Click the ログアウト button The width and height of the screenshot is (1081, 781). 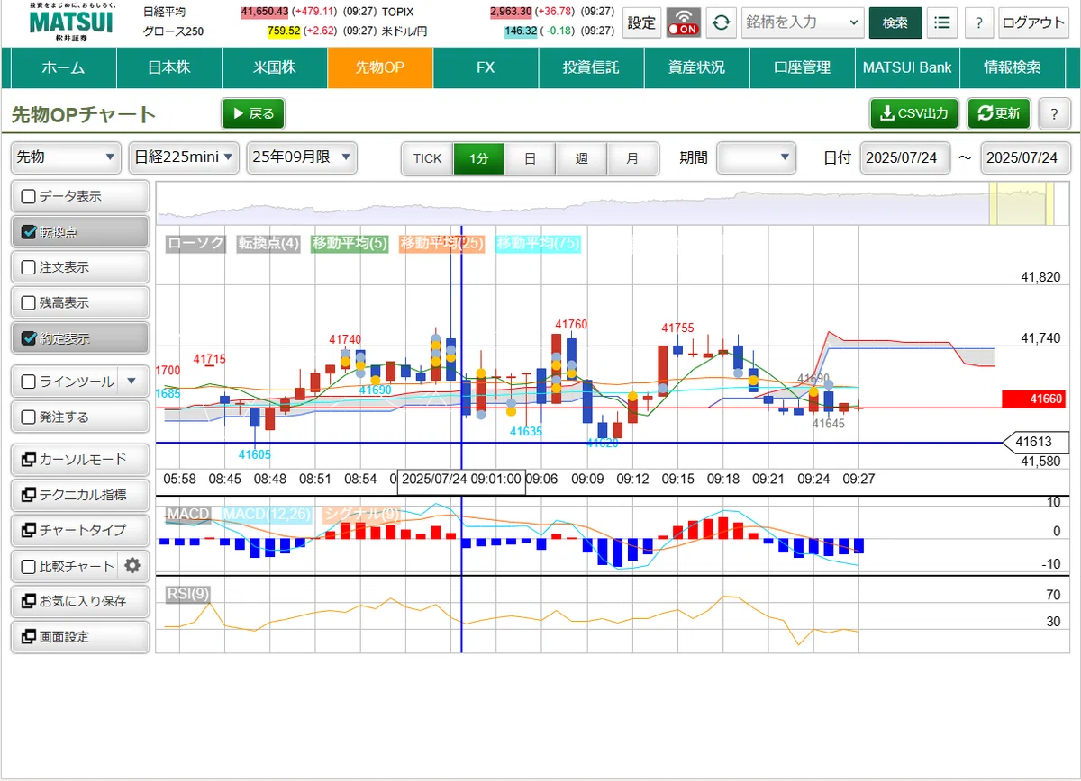1033,22
